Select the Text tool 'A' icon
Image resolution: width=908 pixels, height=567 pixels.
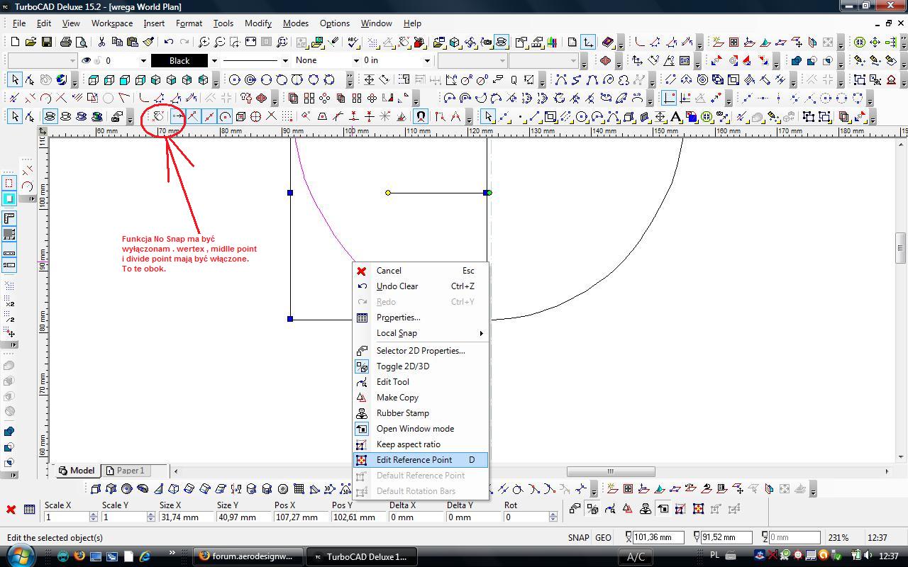[675, 117]
